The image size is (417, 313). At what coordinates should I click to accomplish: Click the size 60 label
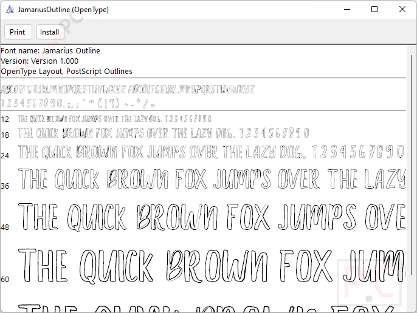click(5, 280)
